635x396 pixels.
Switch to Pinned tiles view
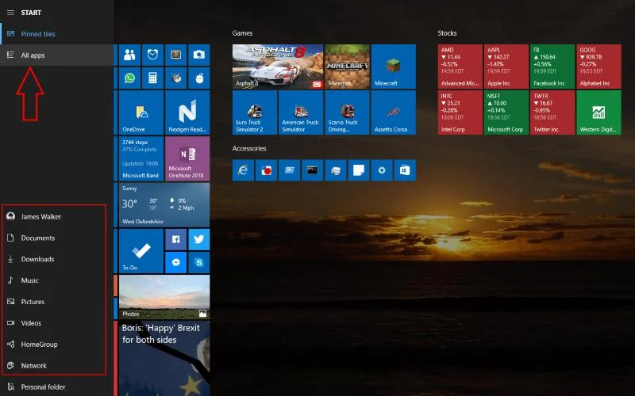tap(56, 34)
